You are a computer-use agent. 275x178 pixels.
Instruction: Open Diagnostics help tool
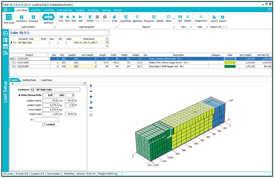pyautogui.click(x=201, y=19)
